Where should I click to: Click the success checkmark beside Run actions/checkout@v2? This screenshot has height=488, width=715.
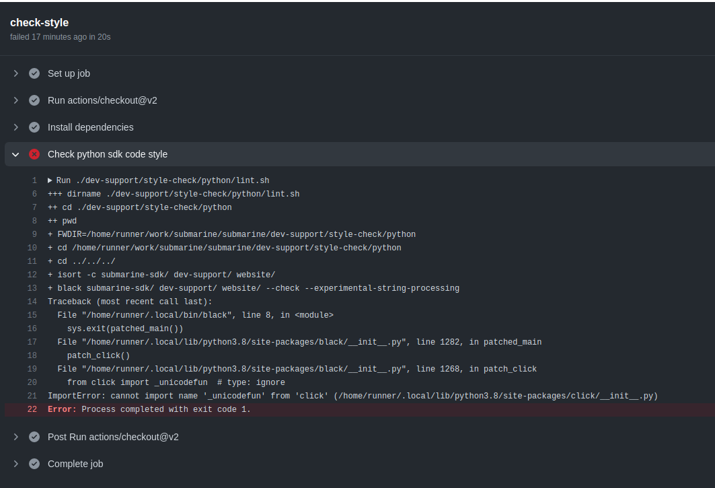(34, 100)
